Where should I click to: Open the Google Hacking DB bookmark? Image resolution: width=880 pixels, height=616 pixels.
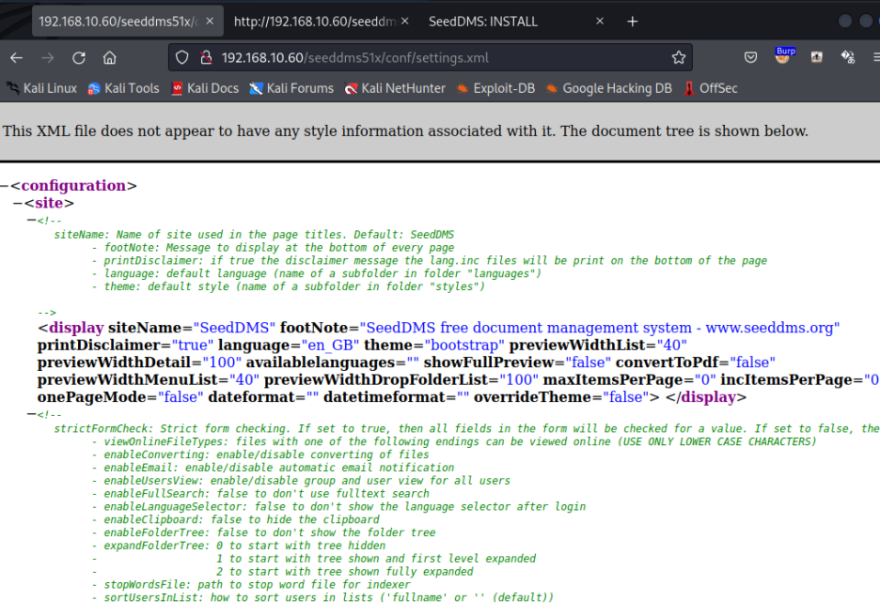[x=609, y=88]
